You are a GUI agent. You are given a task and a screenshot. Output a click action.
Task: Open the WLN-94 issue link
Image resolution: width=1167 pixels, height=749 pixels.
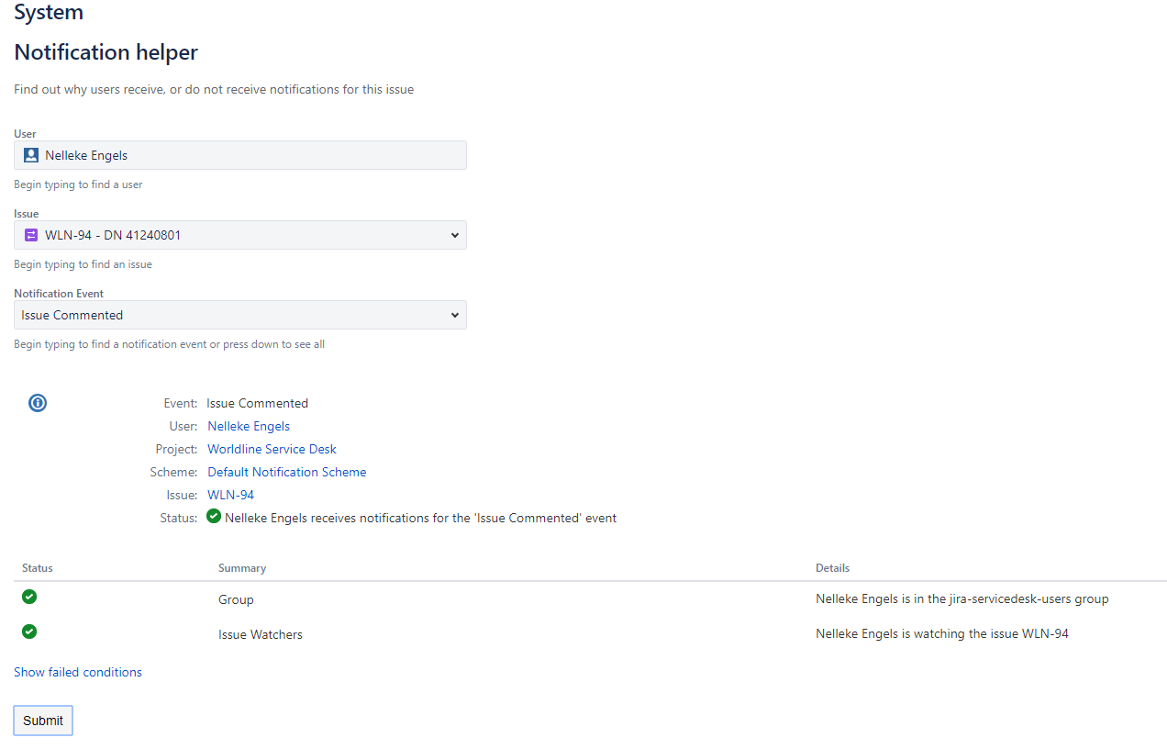[x=230, y=495]
